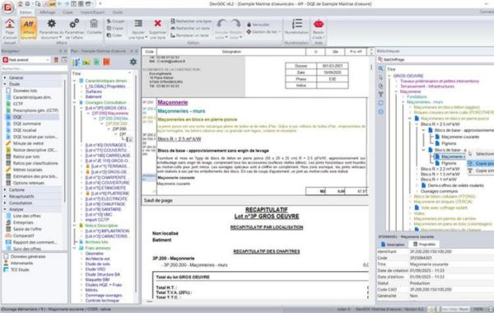
Task: Click Rechercher une ligne button
Action: coord(191,21)
